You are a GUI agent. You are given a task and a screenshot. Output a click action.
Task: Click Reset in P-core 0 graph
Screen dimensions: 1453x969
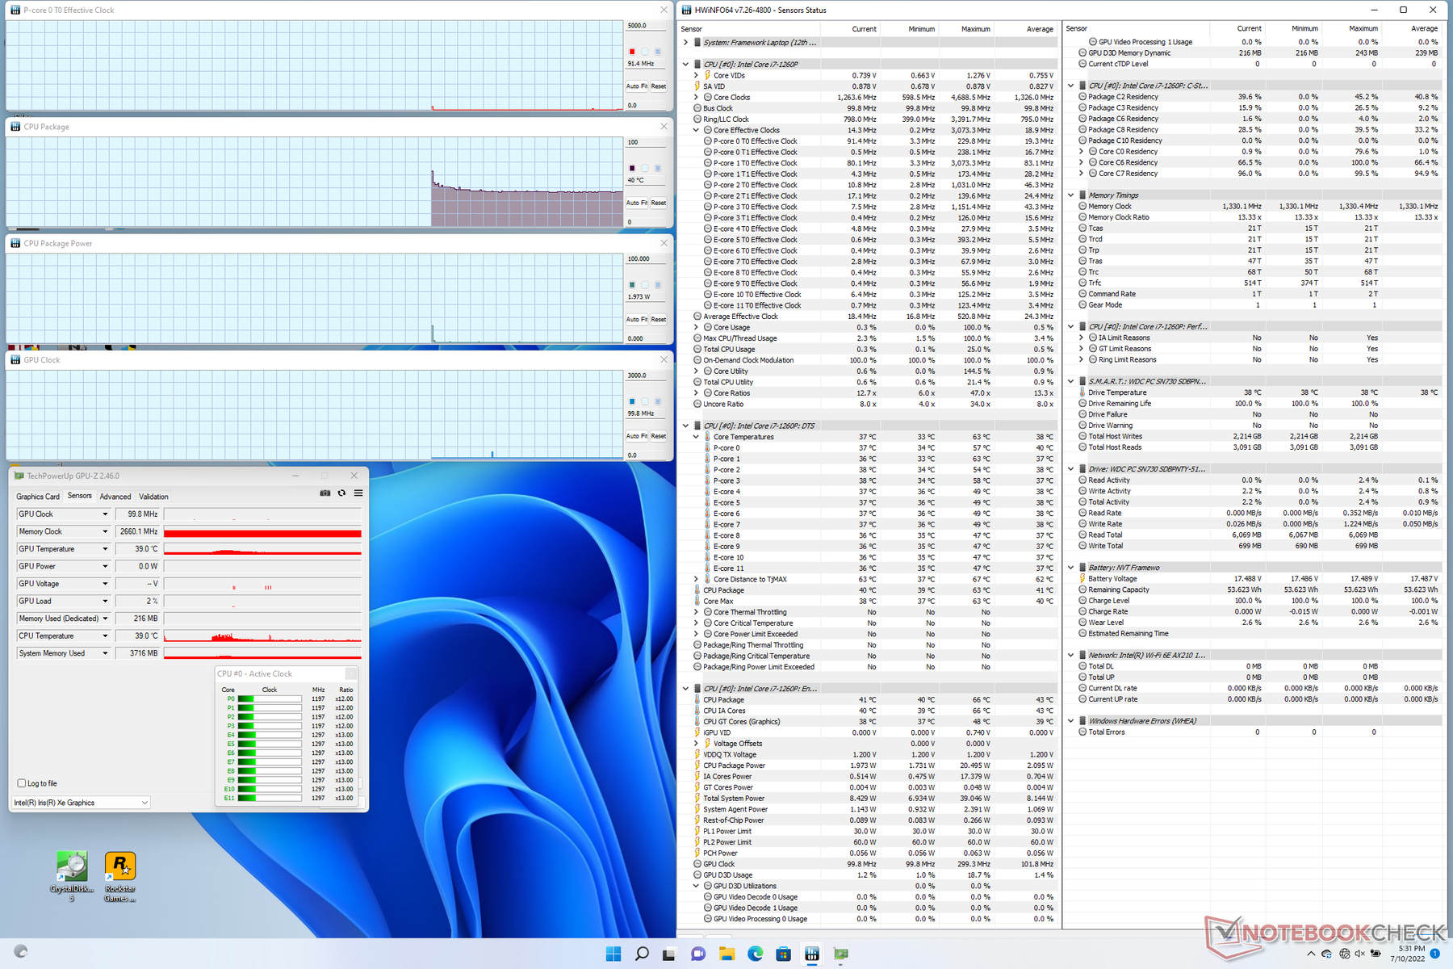click(659, 86)
